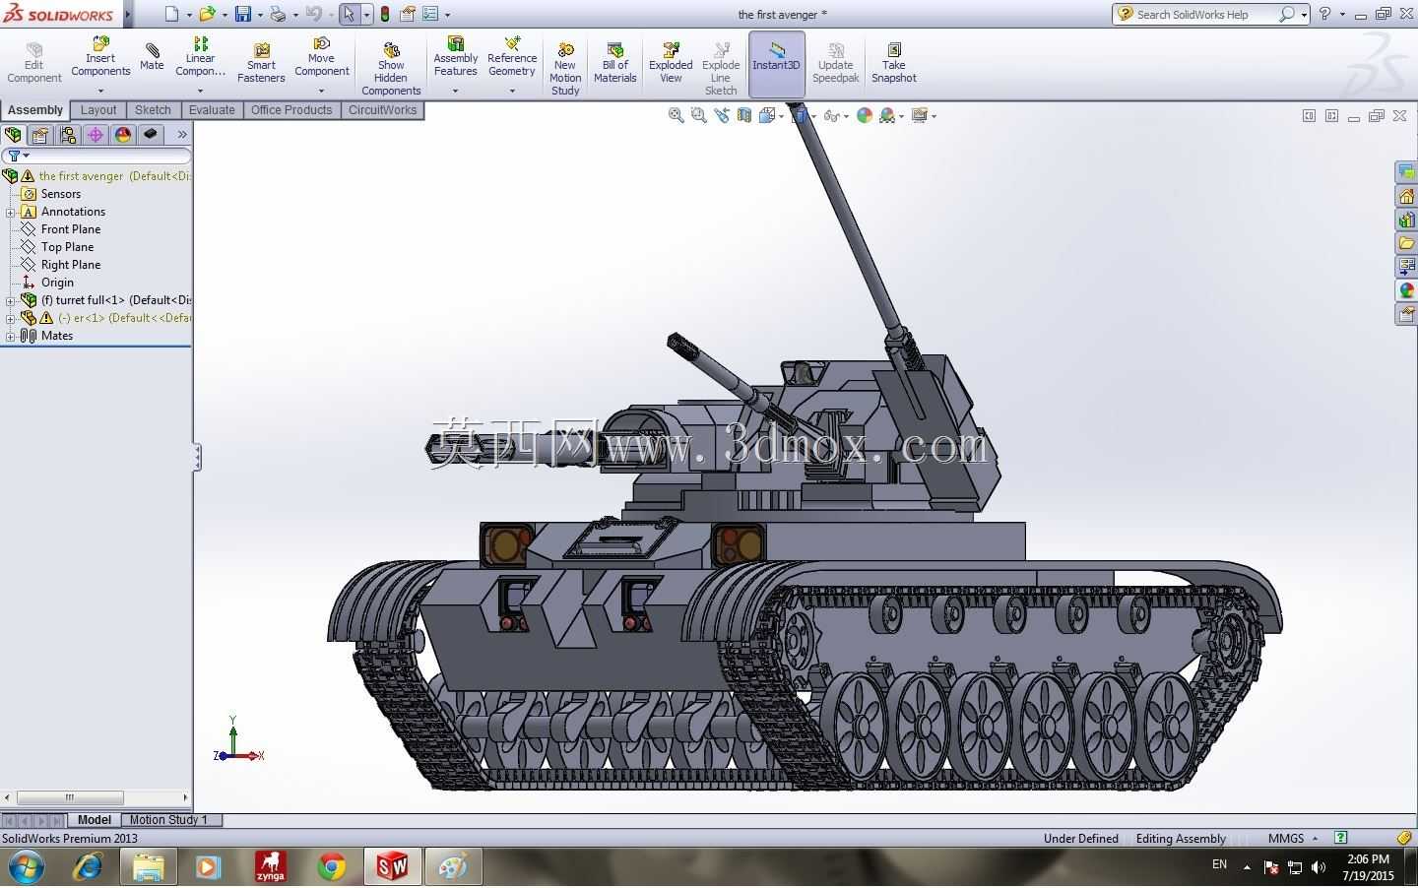The image size is (1418, 888).
Task: Open the Reference Geometry dropdown arrow
Action: tap(512, 91)
